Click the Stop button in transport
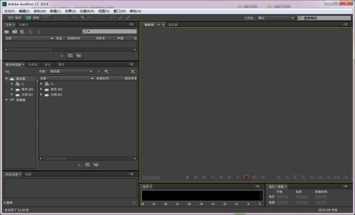 [x=187, y=177]
